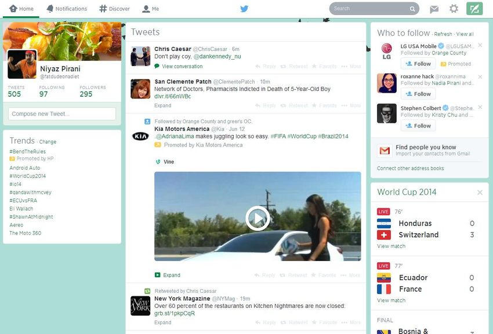Follow roxanne hack
This screenshot has width=493, height=334.
418,94
